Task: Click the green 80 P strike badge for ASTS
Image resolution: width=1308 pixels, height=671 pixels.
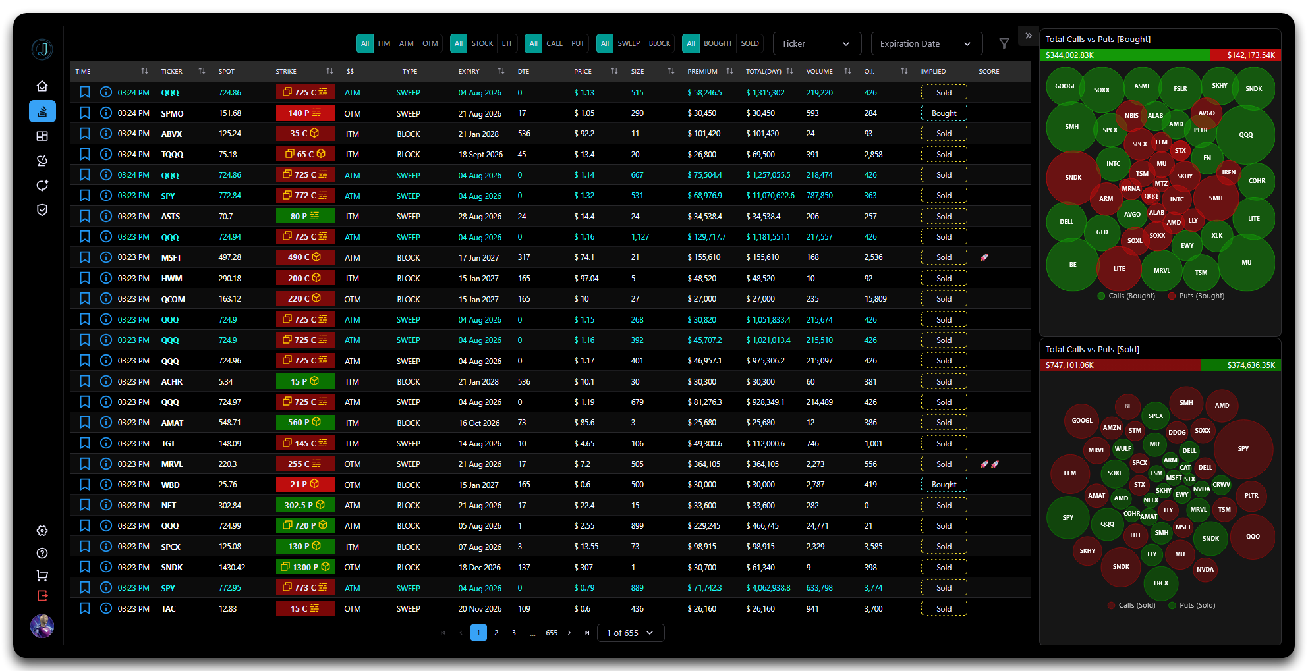Action: 305,216
